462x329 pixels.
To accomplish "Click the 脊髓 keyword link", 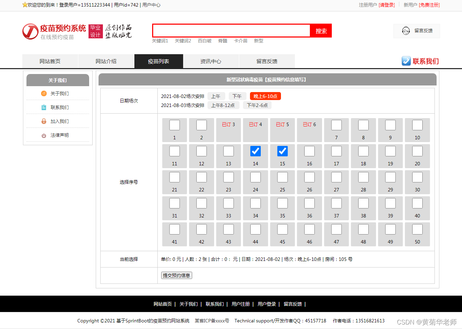I will coord(223,41).
